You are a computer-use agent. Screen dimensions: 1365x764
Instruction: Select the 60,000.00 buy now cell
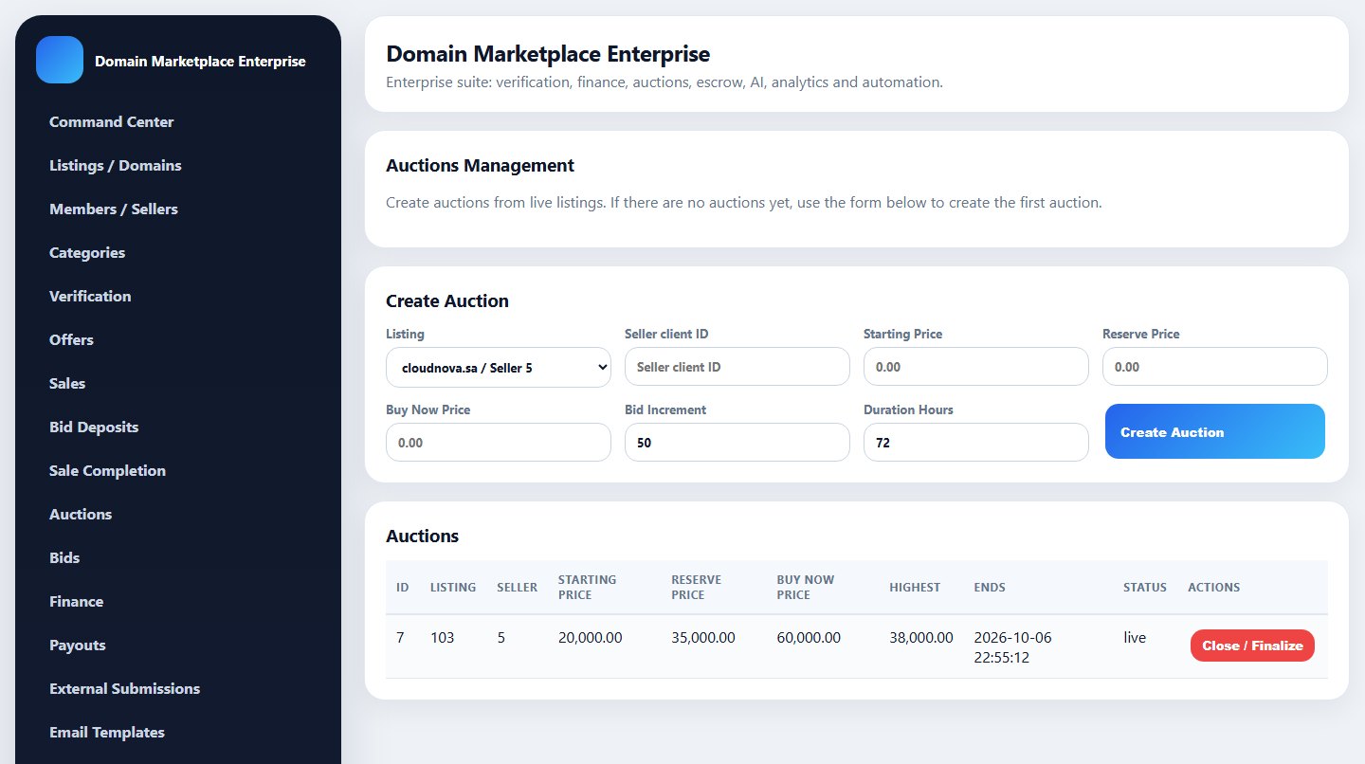tap(809, 637)
